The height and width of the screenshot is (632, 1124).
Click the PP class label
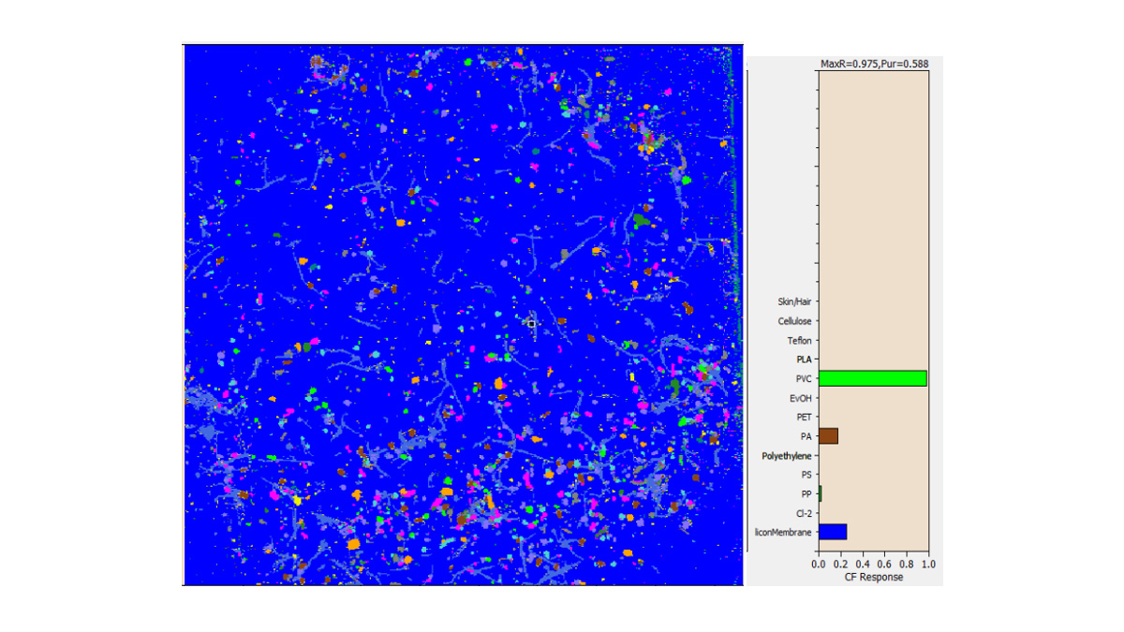click(806, 494)
